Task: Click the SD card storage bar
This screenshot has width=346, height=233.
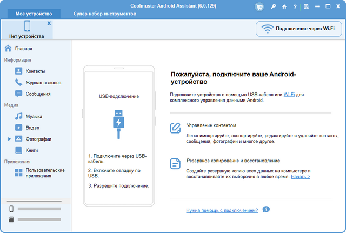Action: (x=39, y=219)
